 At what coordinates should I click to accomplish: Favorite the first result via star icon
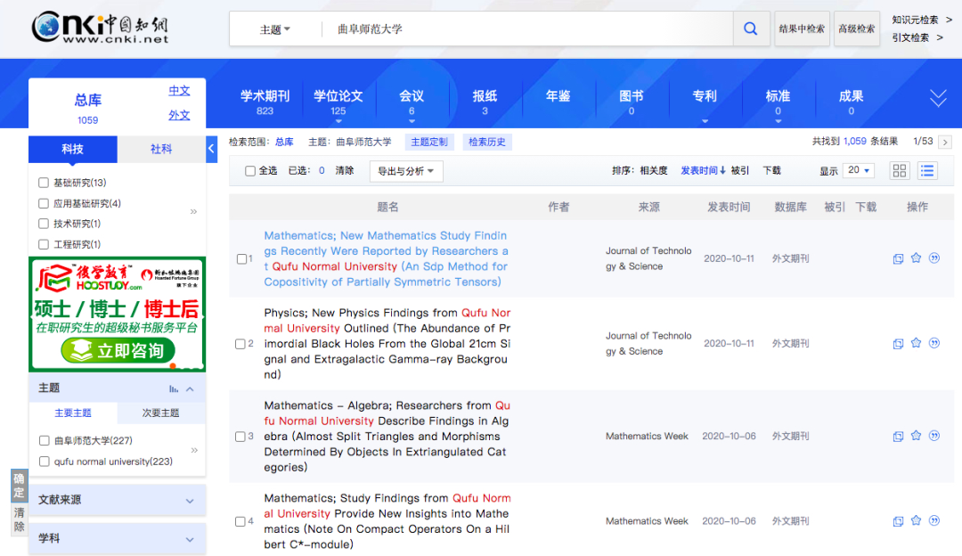point(916,258)
